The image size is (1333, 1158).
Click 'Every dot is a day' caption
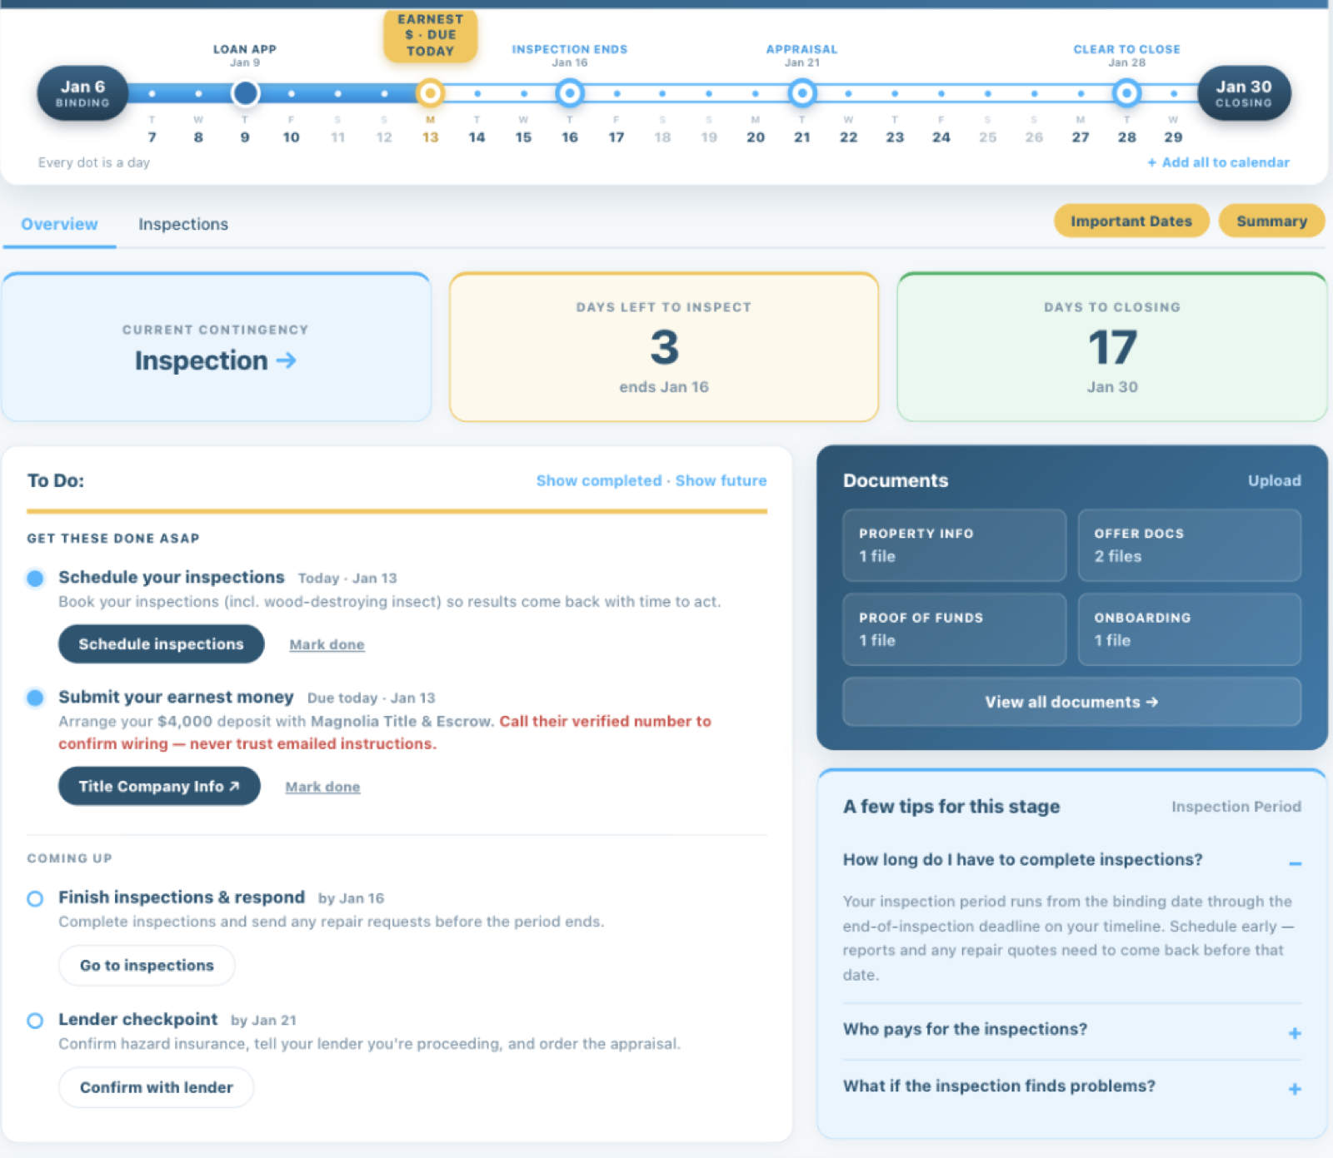(x=94, y=162)
